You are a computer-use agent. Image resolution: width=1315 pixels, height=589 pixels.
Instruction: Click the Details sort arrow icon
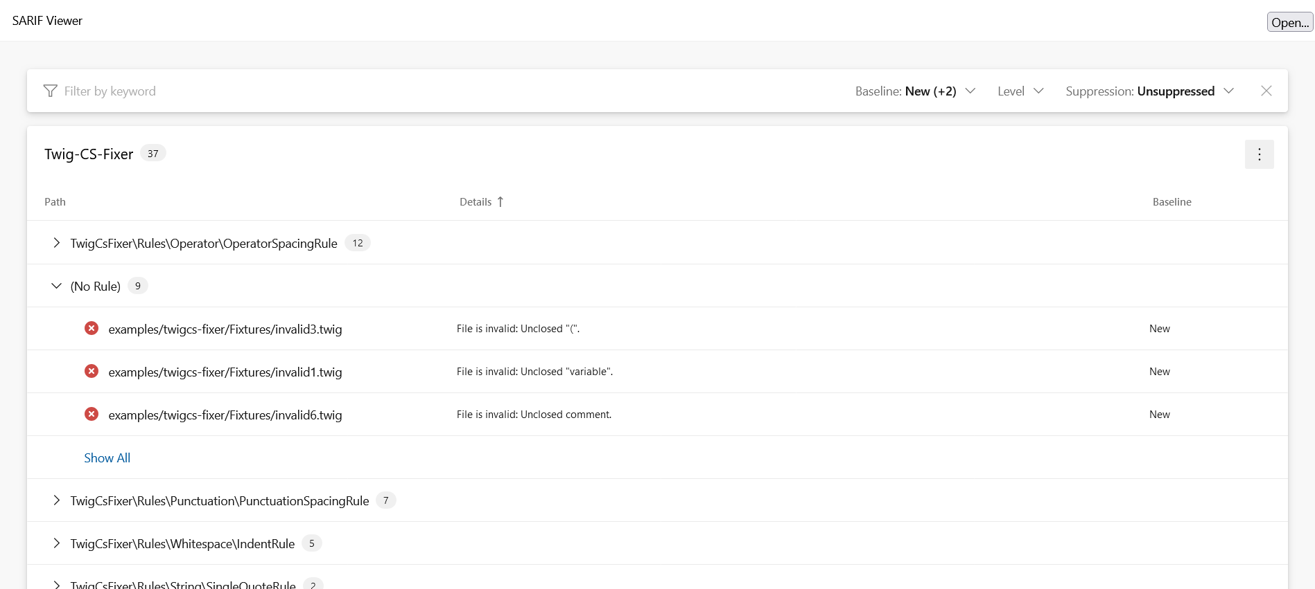500,202
